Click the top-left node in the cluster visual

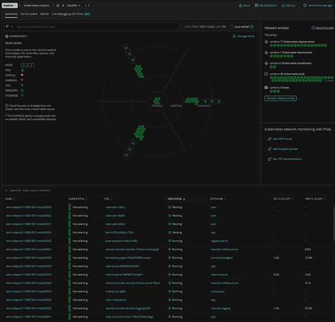(x=130, y=54)
